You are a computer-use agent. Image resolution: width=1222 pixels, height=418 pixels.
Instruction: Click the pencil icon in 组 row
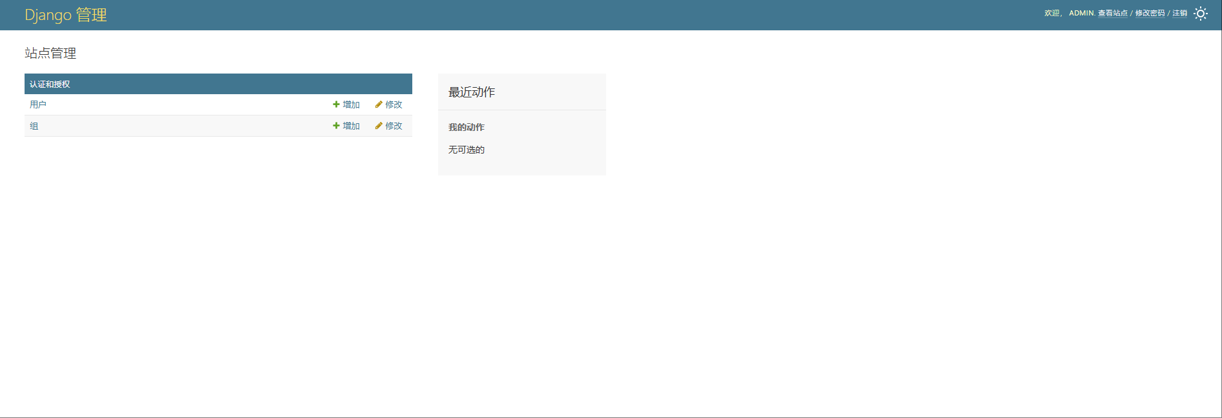(x=379, y=126)
